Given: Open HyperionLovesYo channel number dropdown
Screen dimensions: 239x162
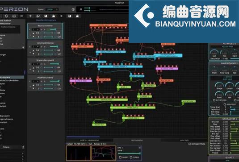Looking at the screenshot, I should (36, 81).
